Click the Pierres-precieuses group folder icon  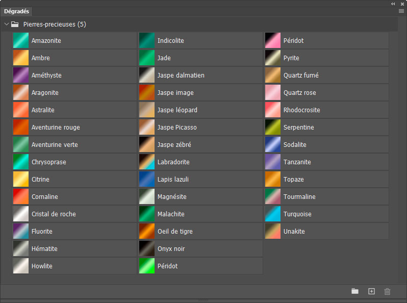pyautogui.click(x=15, y=24)
